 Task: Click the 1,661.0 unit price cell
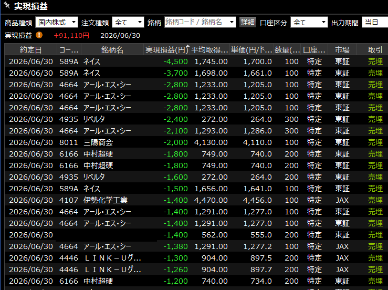coord(257,73)
